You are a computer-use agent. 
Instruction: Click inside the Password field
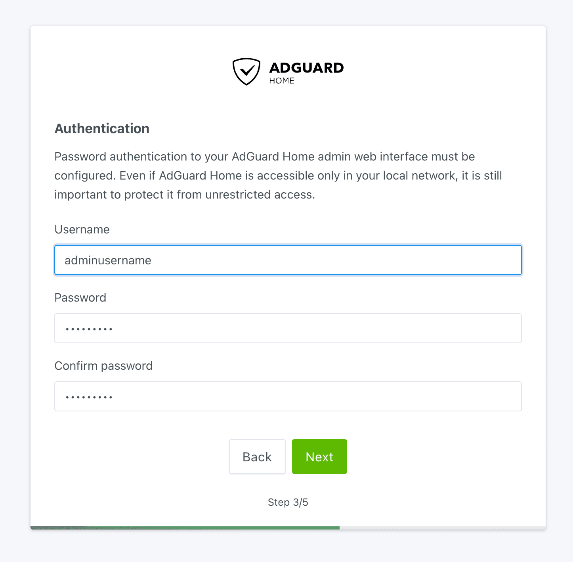coord(288,328)
